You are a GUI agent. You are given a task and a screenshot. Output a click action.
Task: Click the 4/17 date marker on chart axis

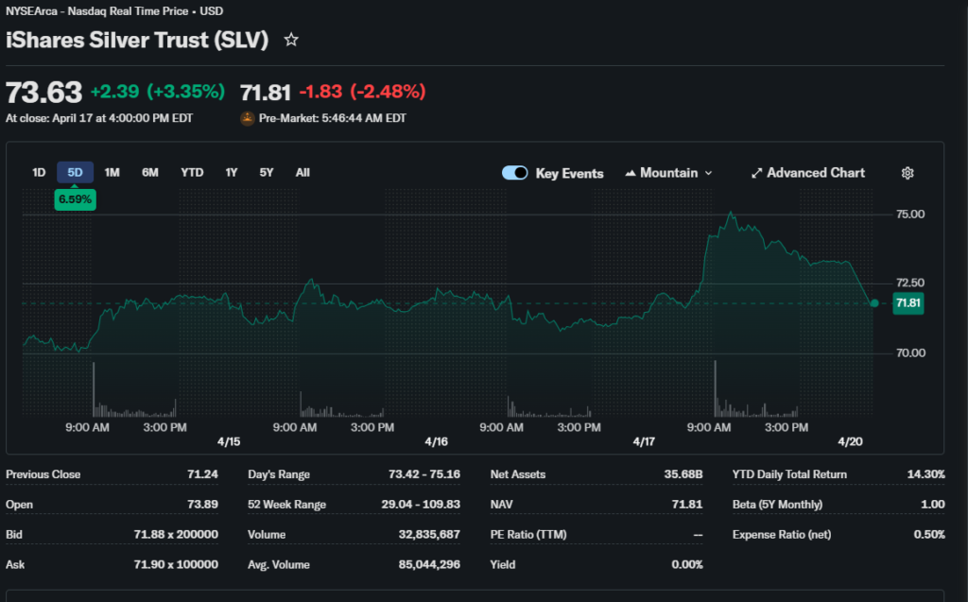(x=644, y=441)
